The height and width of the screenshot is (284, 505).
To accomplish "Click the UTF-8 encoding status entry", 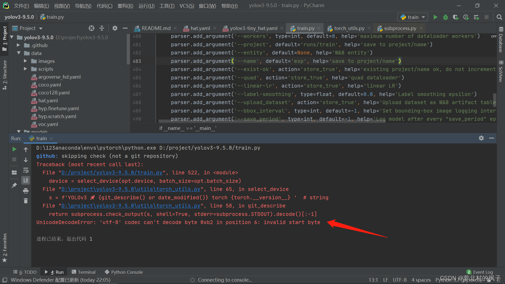I will point(400,280).
